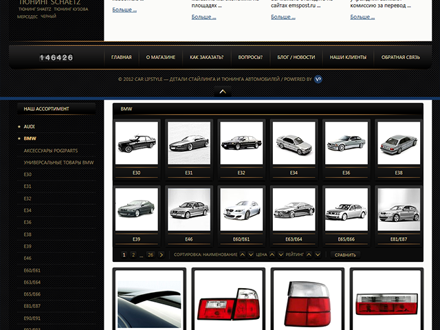Open the E32 car thumbnail
The height and width of the screenshot is (330, 440).
[x=241, y=143]
